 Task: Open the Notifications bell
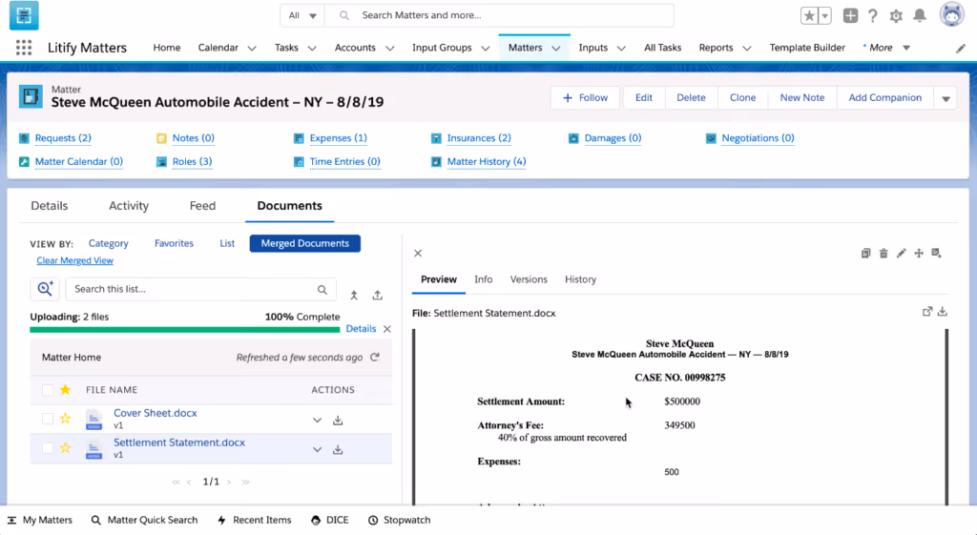920,16
